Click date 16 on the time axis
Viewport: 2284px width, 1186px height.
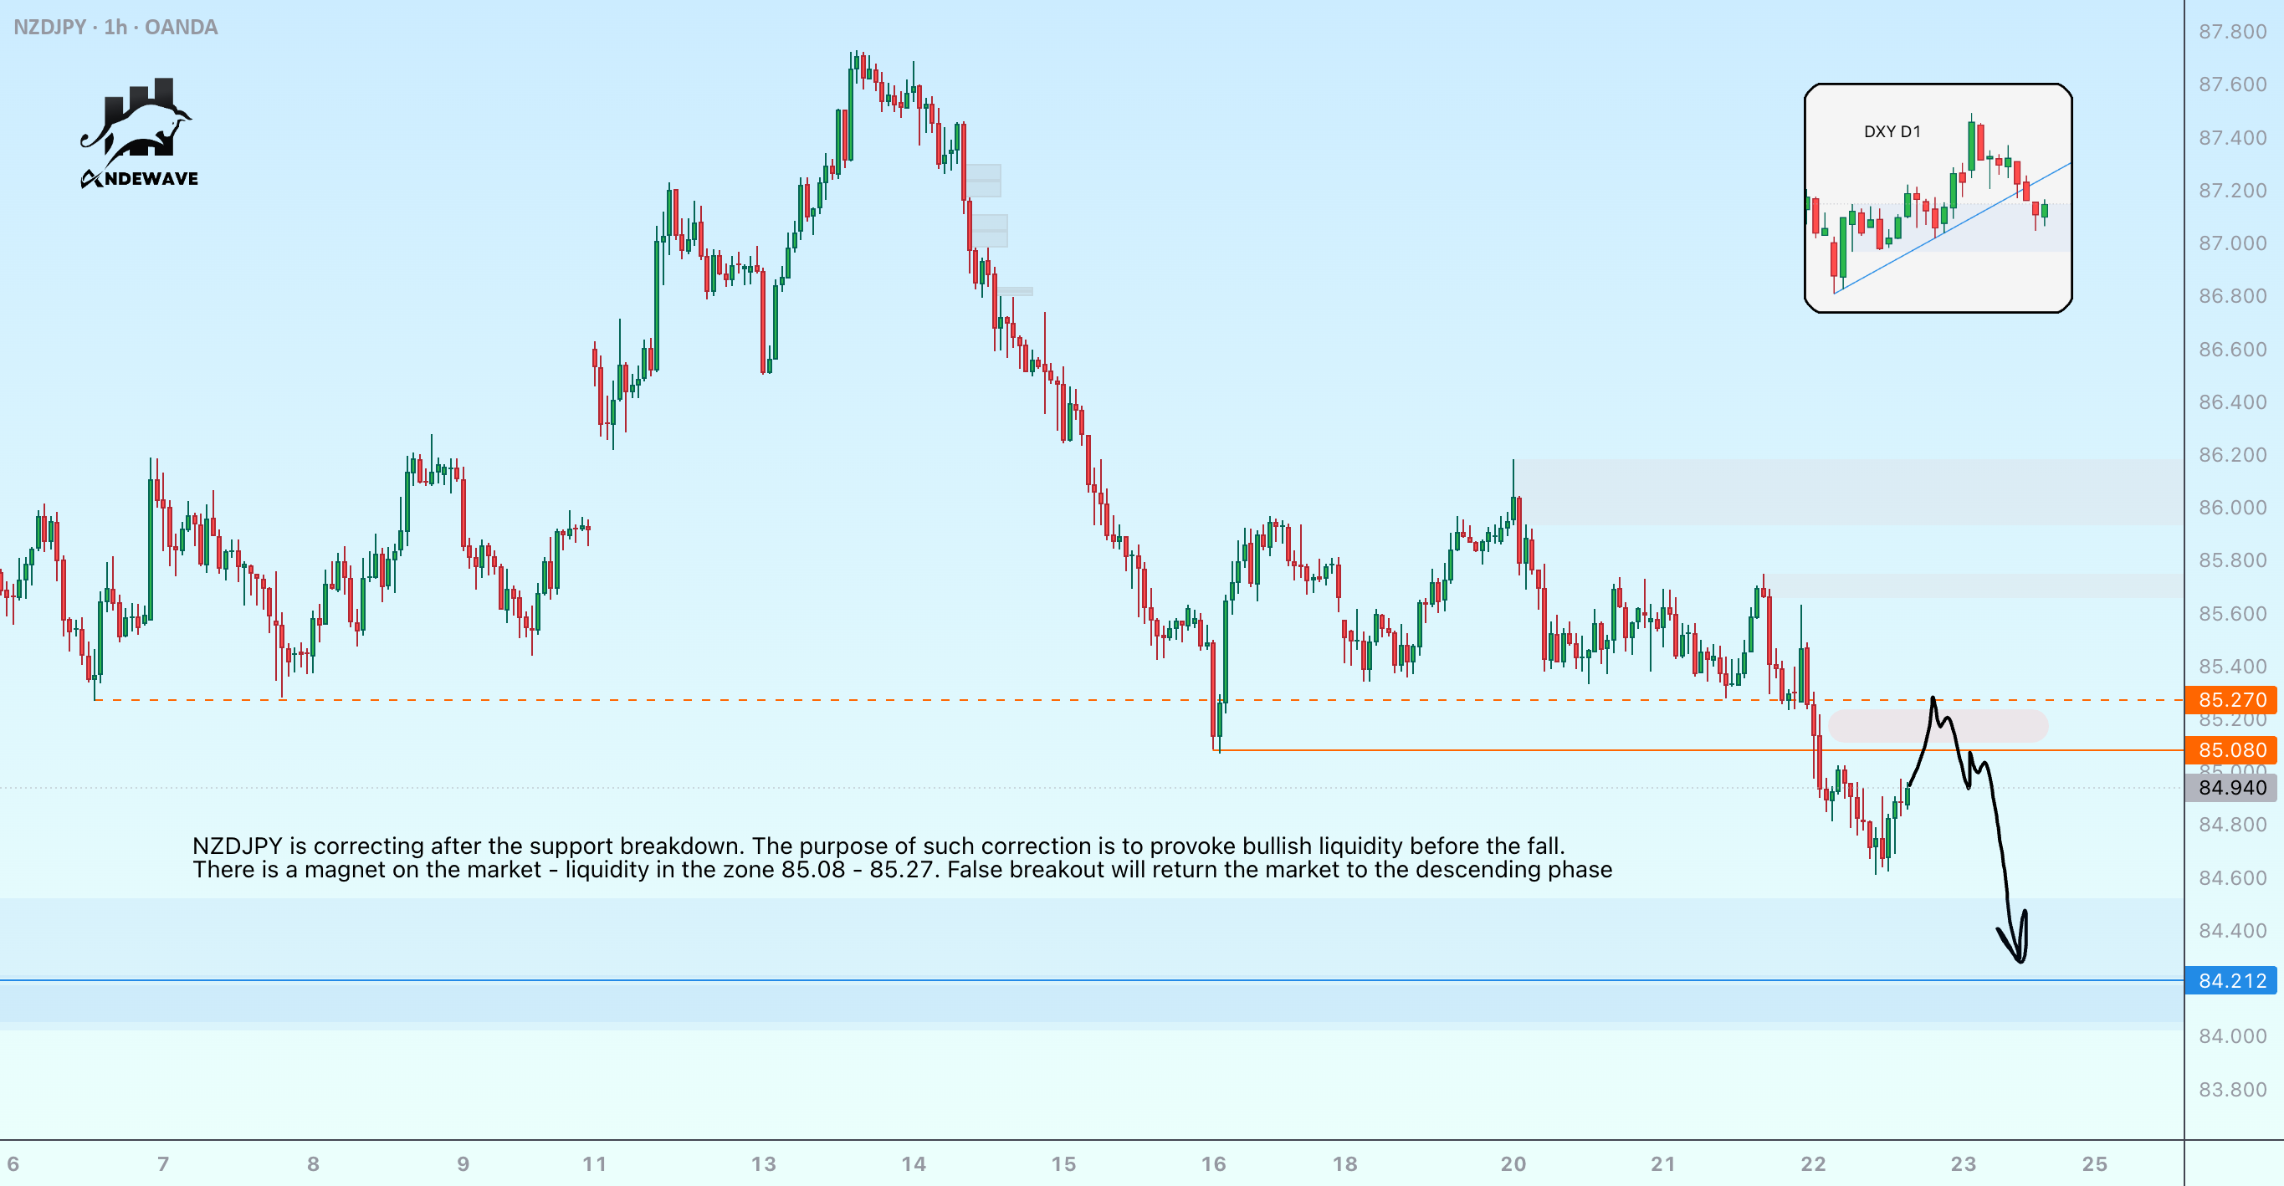pyautogui.click(x=1213, y=1164)
